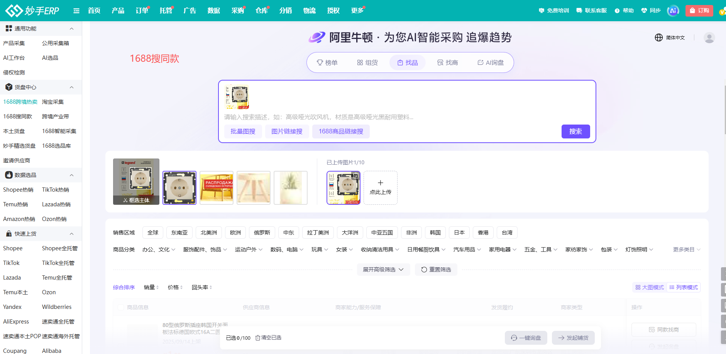Select 日本 sales region
Viewport: 726px width, 354px height.
tap(459, 233)
